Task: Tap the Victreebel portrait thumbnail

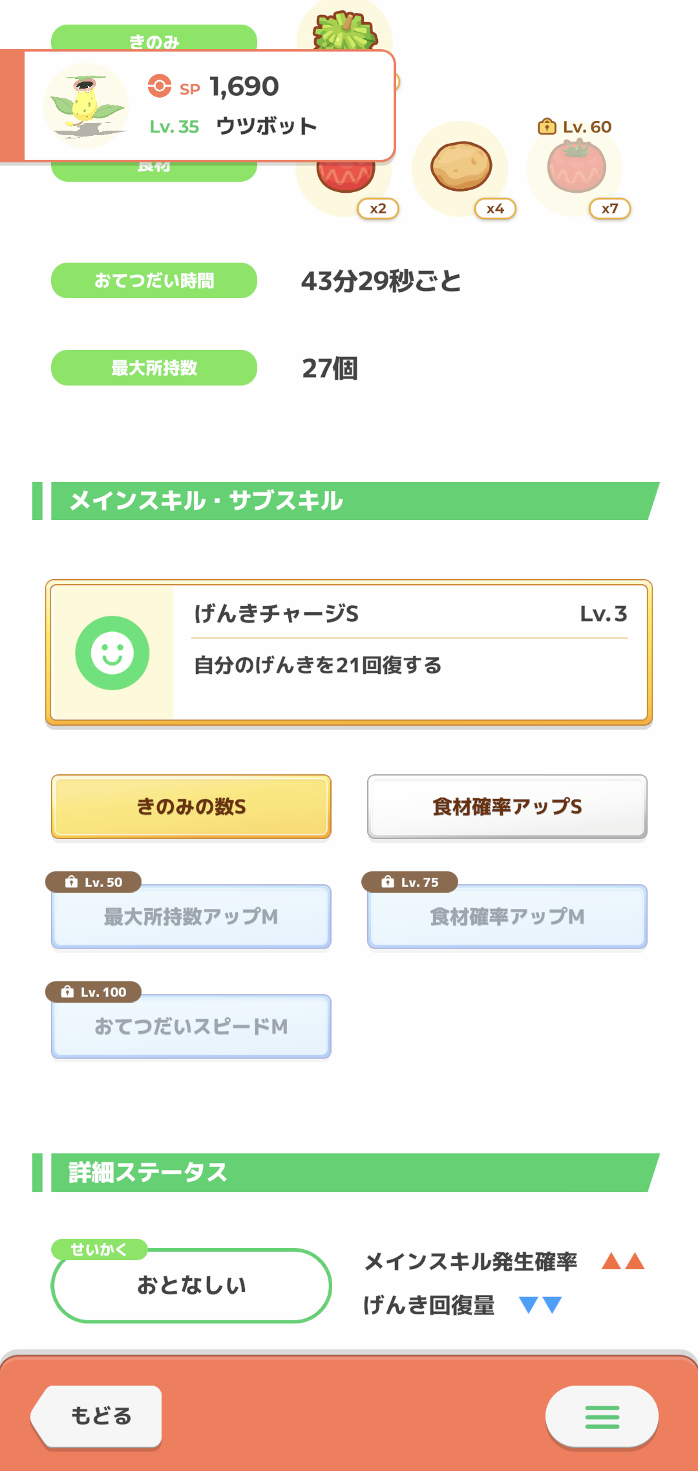Action: point(86,105)
